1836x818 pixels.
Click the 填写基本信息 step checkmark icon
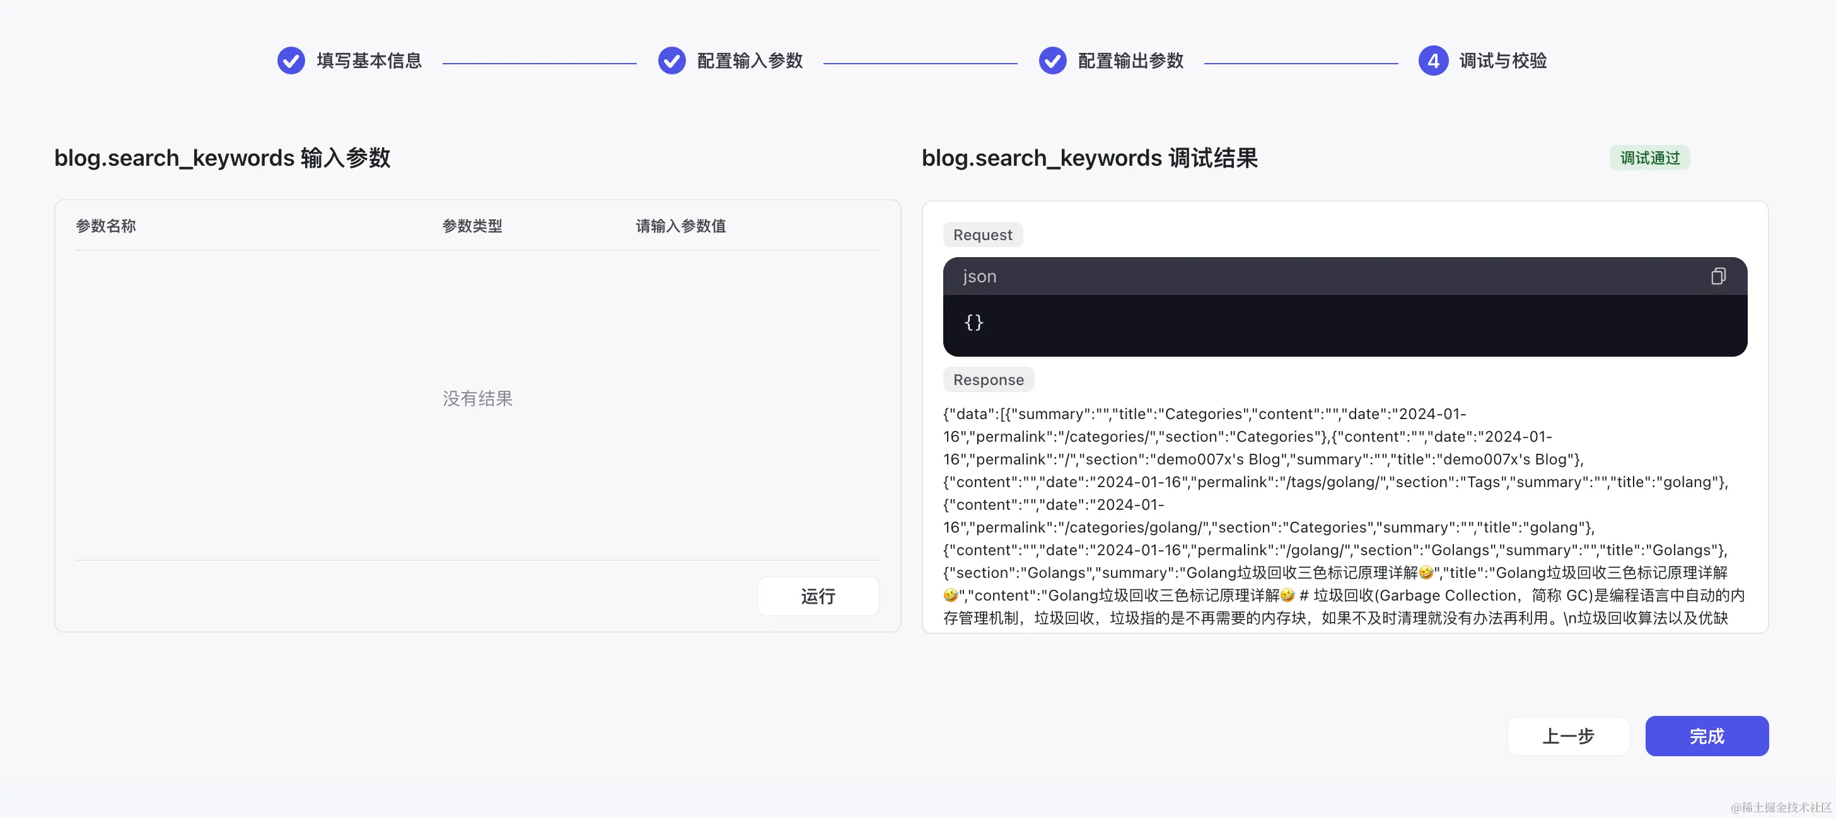coord(291,61)
